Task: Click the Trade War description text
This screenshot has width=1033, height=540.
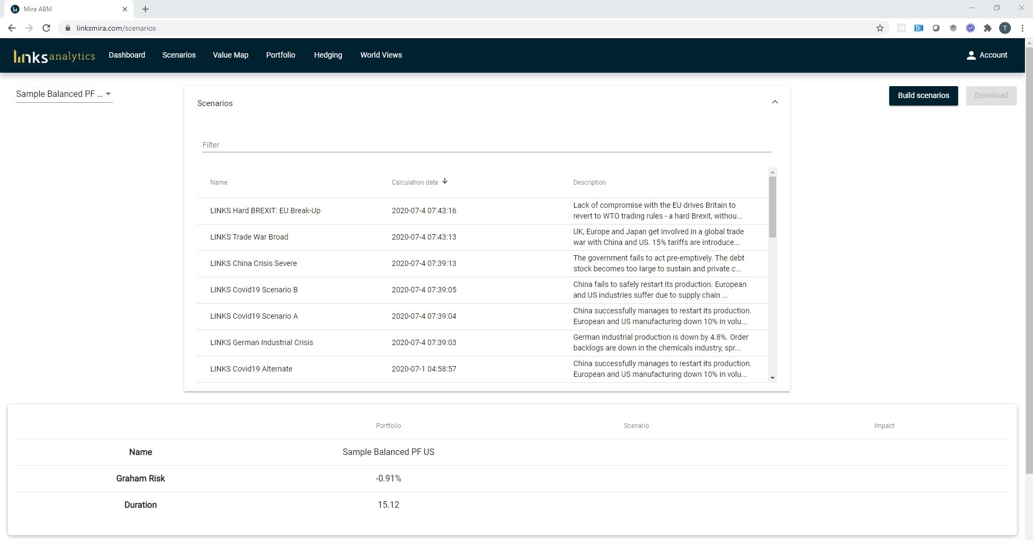Action: 658,237
